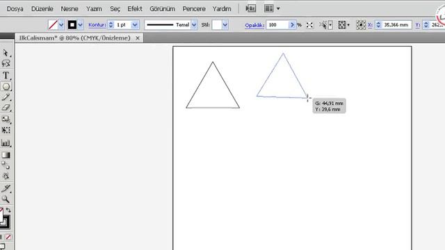445x250 pixels.
Task: Open the Efekt menu
Action: click(x=135, y=9)
